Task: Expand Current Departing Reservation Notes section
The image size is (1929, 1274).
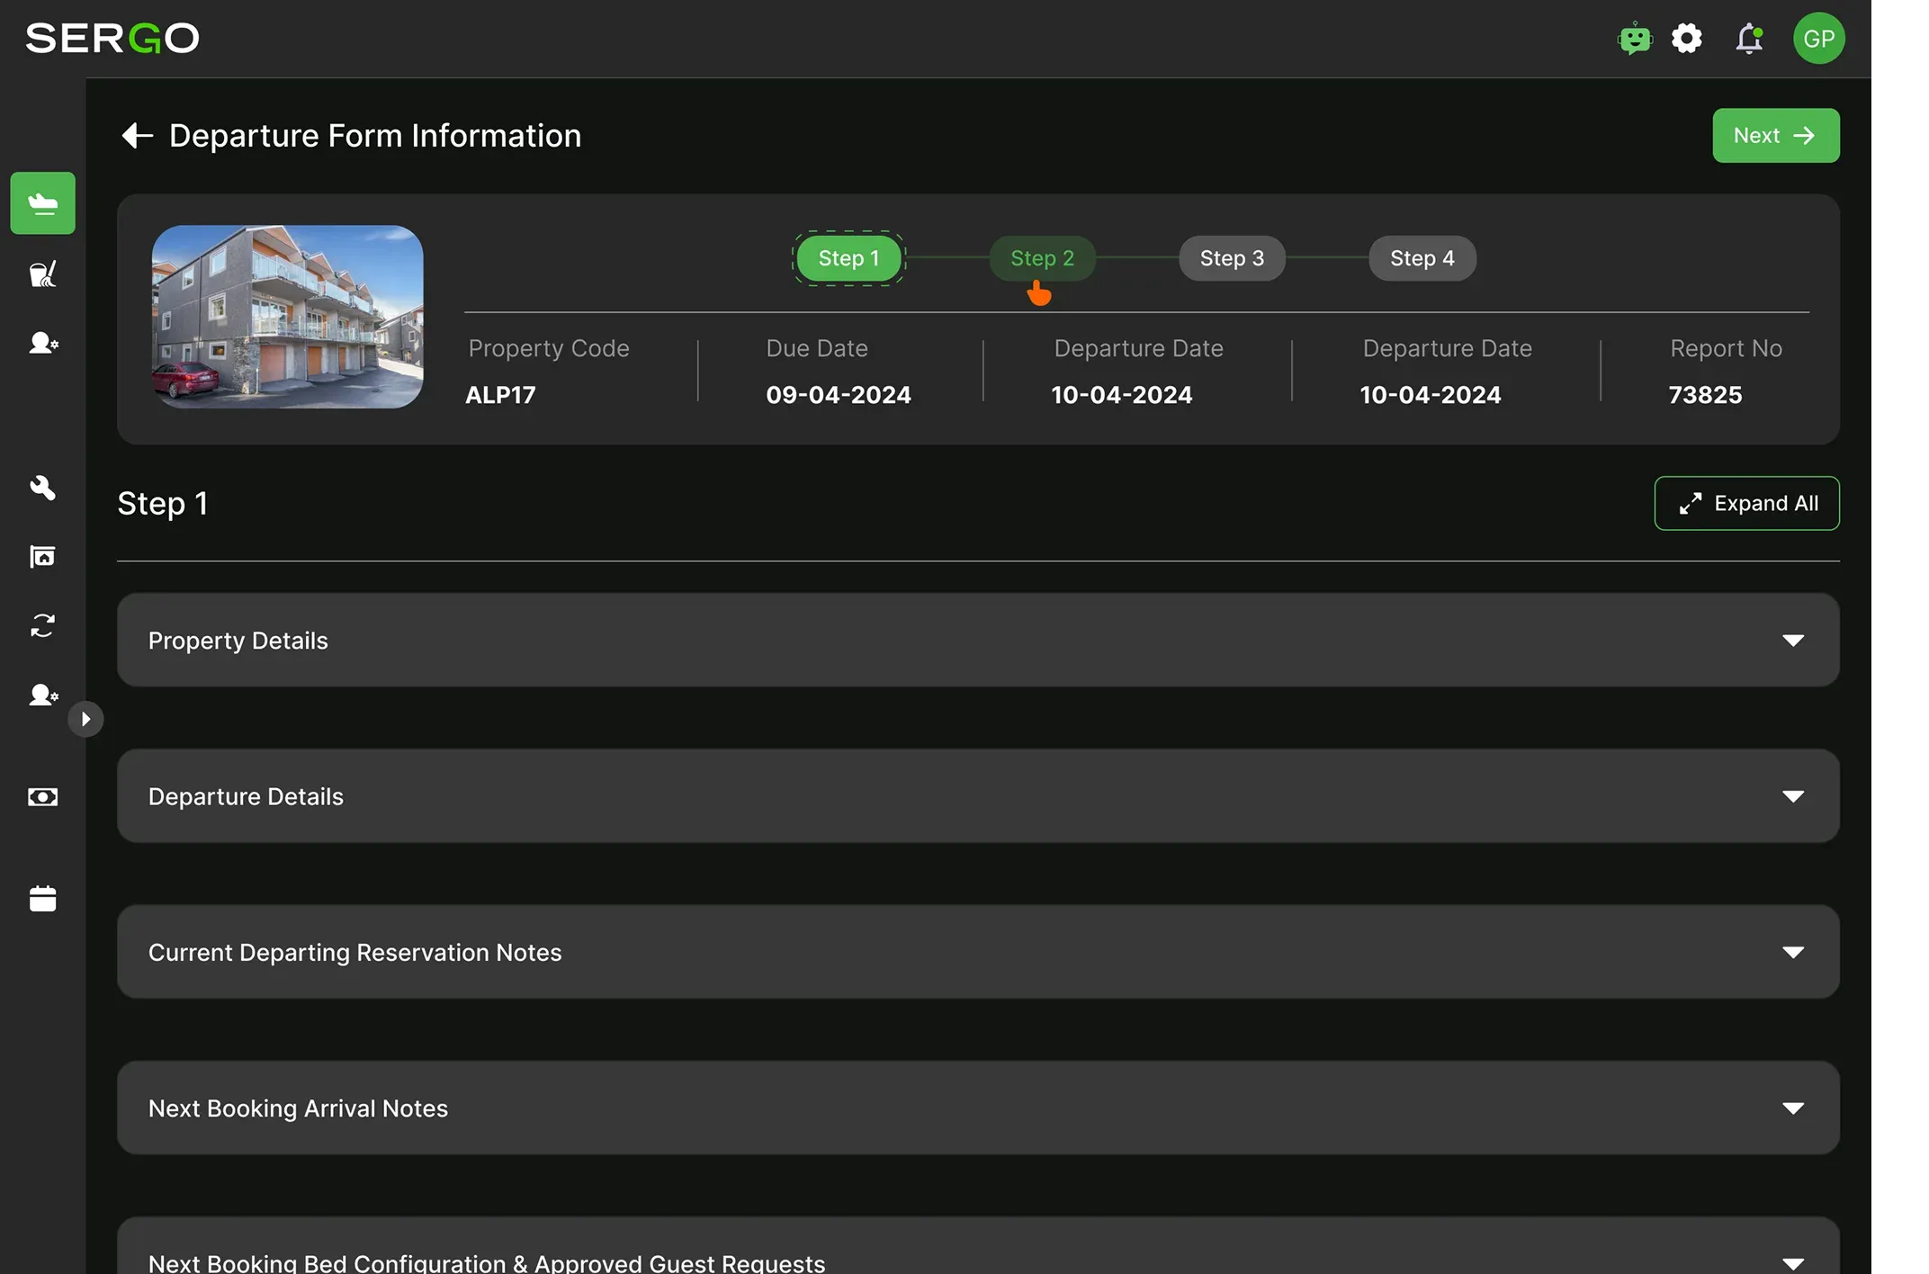Action: click(x=978, y=952)
